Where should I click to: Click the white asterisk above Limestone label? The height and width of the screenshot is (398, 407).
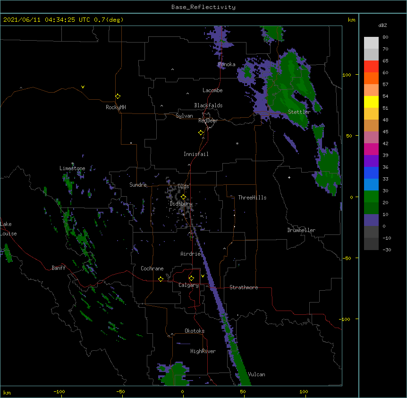click(x=73, y=164)
